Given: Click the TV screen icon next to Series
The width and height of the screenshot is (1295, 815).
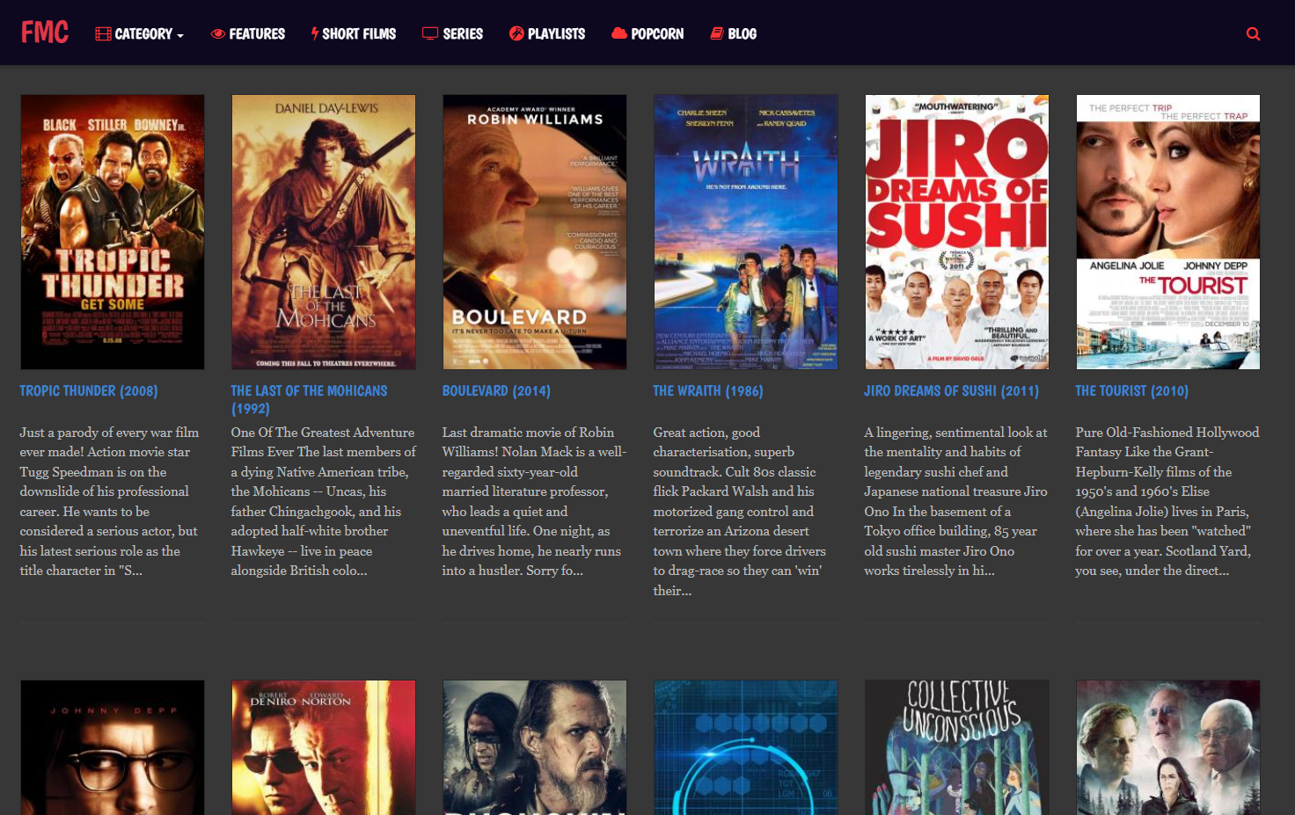Looking at the screenshot, I should [428, 33].
